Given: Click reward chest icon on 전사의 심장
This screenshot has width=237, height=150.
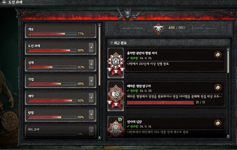Looking at the screenshot, I should click(218, 123).
